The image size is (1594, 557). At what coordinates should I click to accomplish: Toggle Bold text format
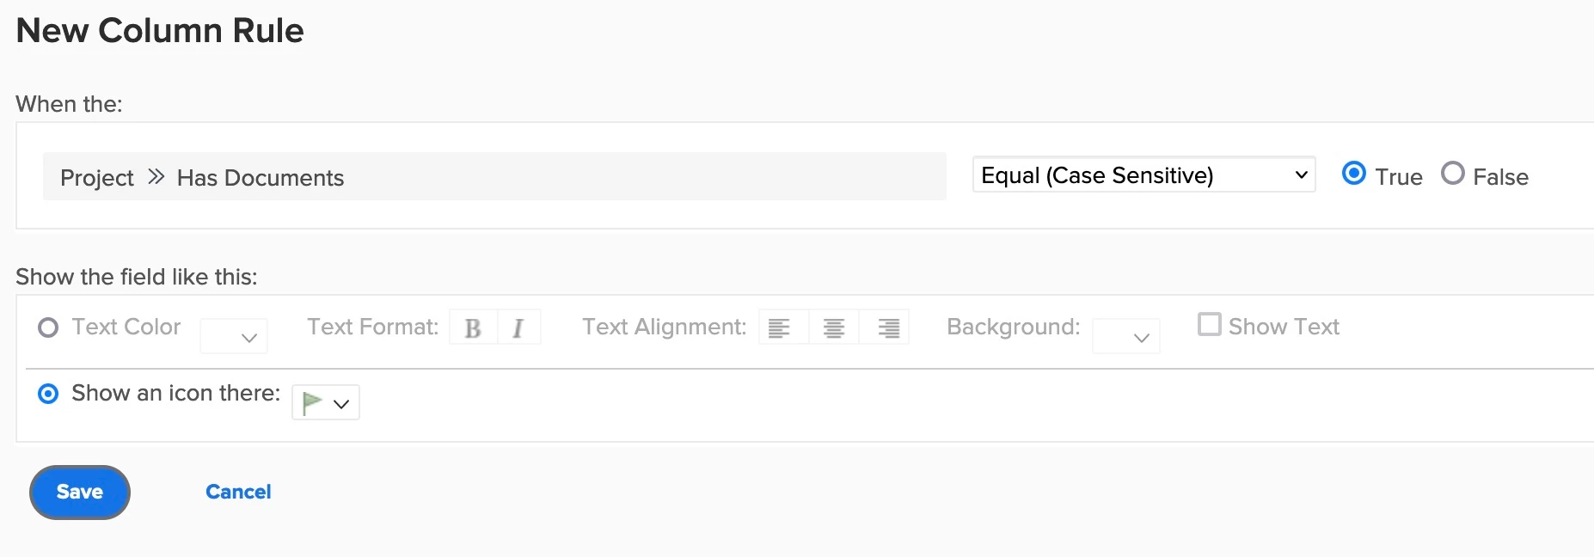473,328
